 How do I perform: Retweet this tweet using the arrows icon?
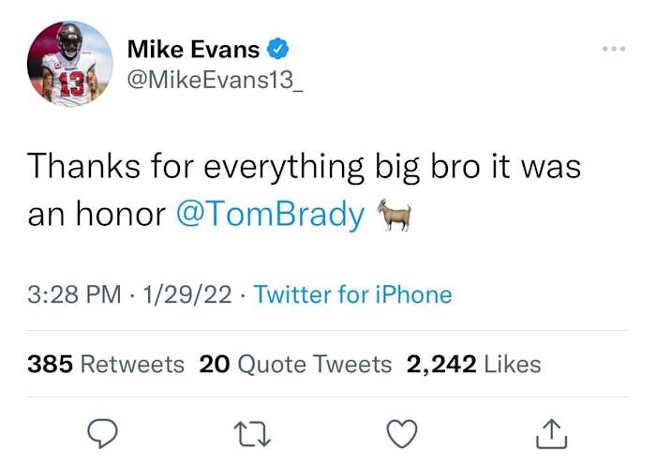[251, 433]
